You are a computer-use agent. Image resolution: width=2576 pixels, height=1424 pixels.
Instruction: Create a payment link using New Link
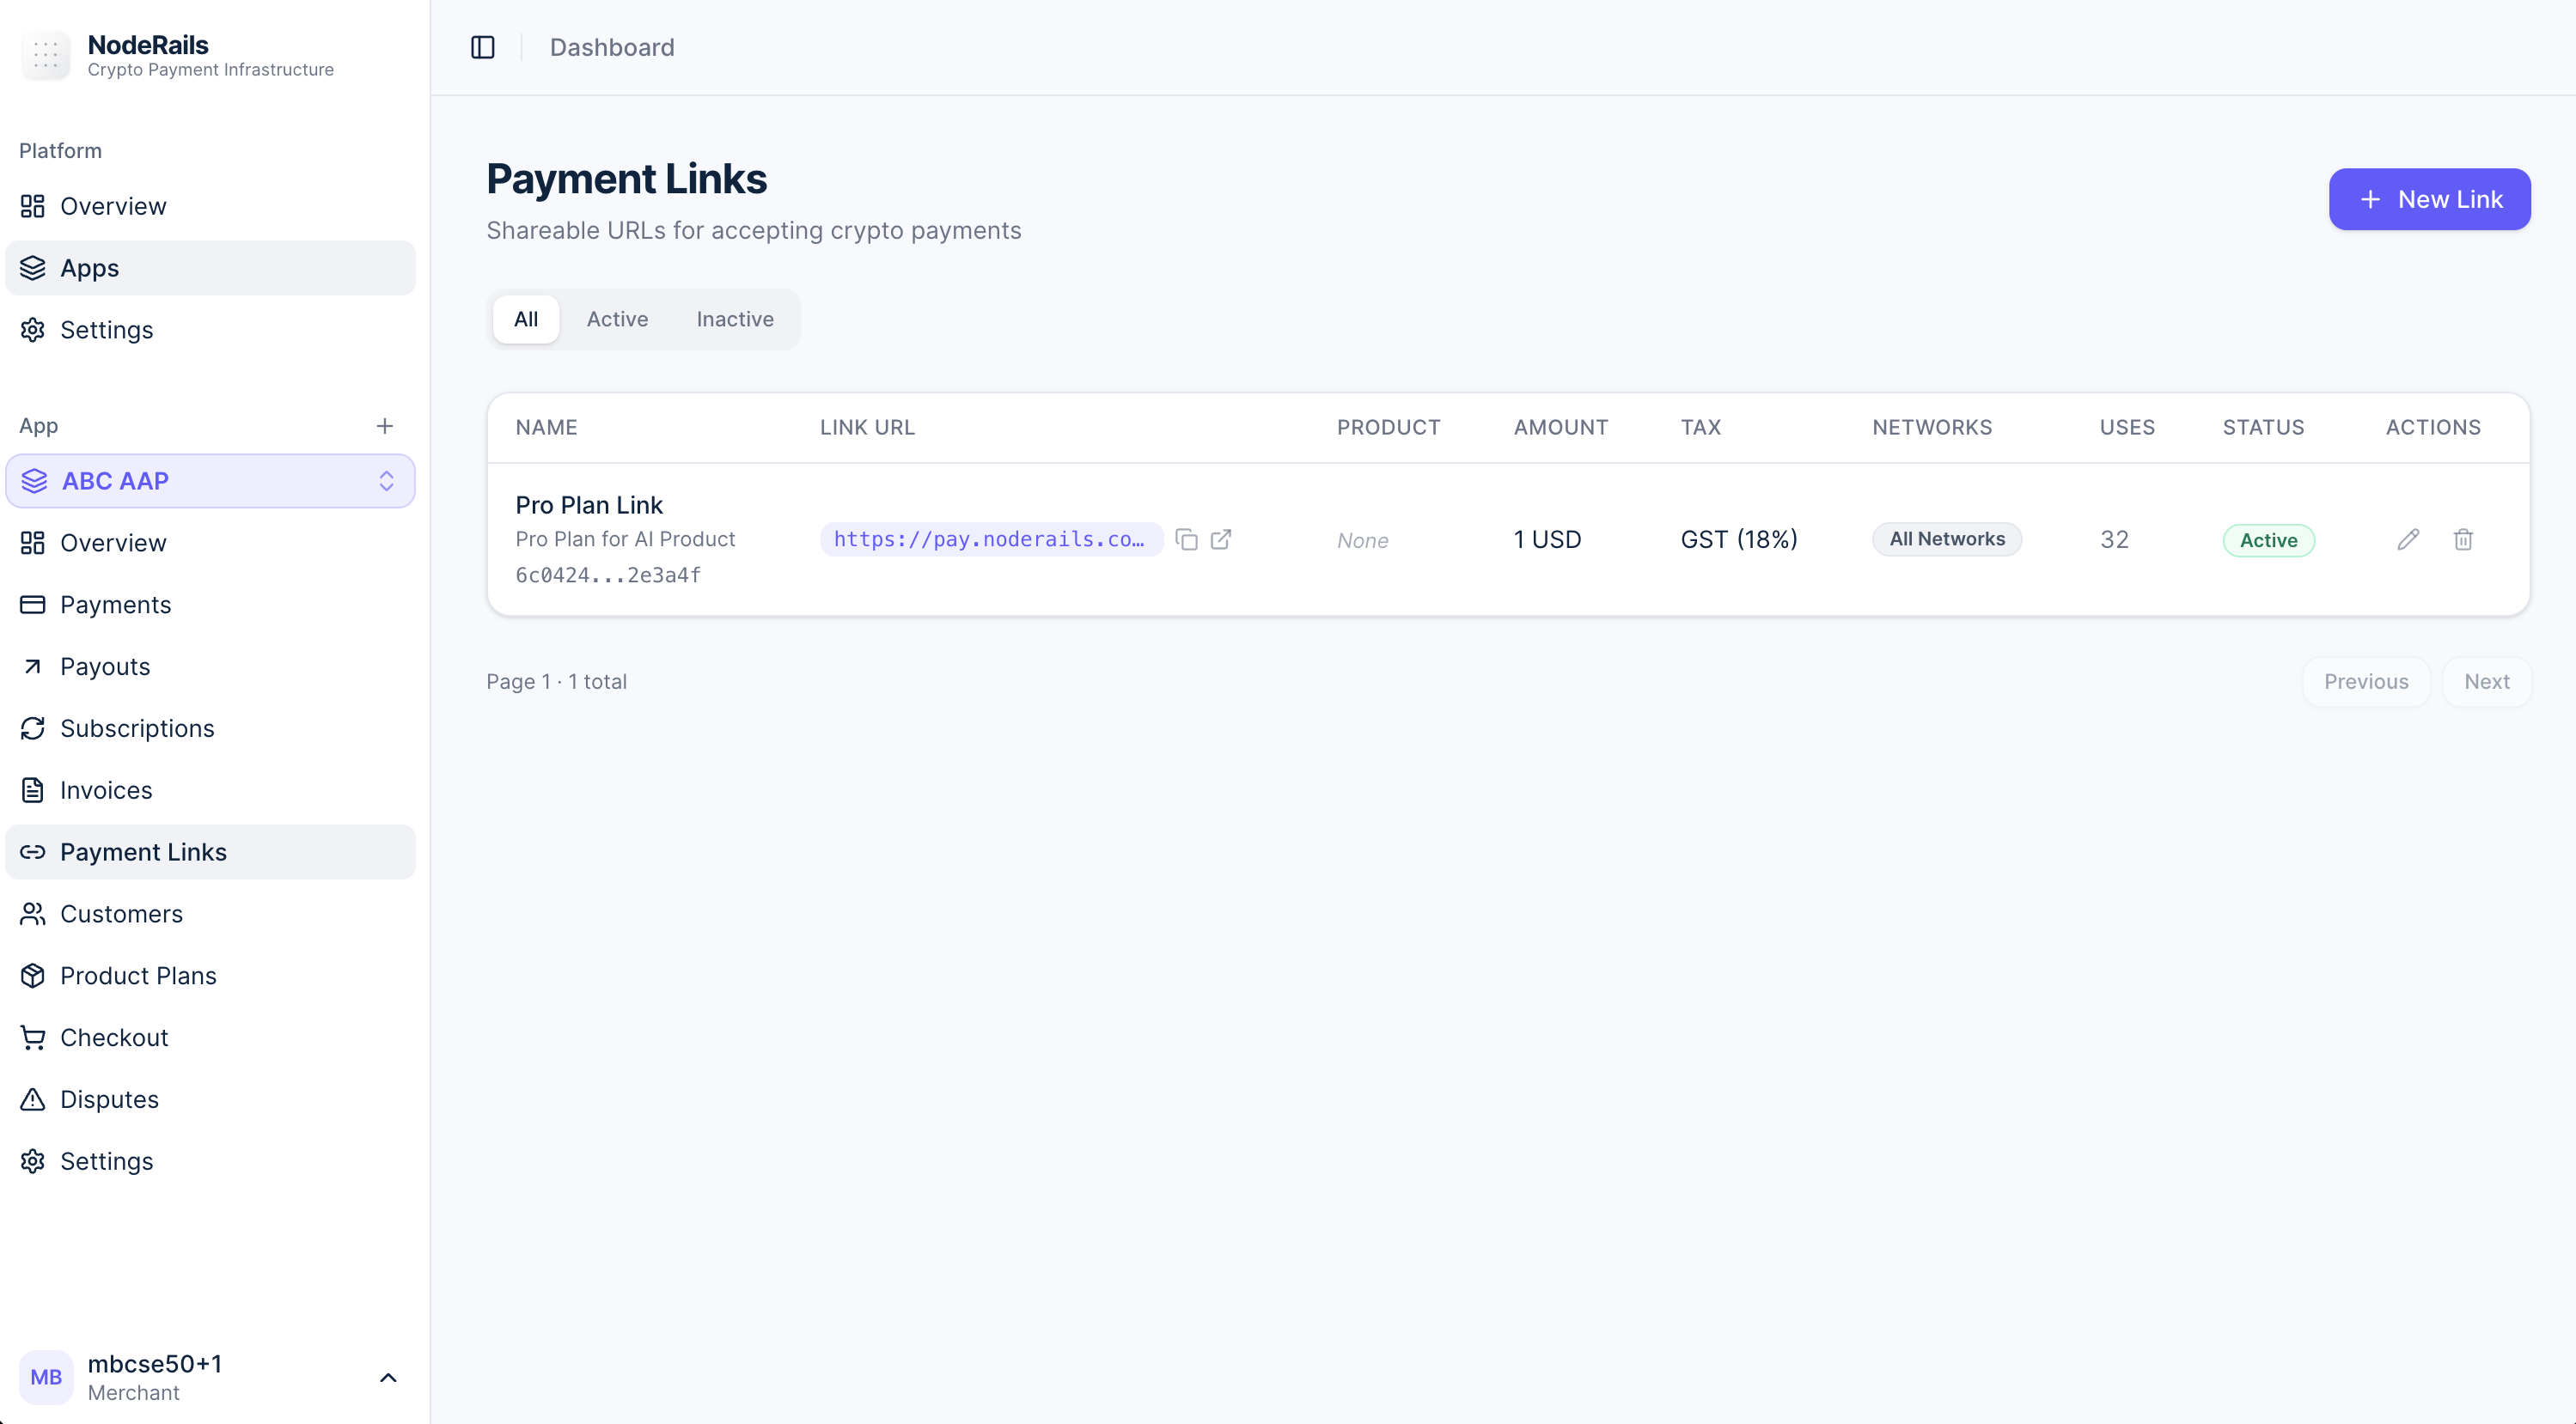pyautogui.click(x=2430, y=199)
